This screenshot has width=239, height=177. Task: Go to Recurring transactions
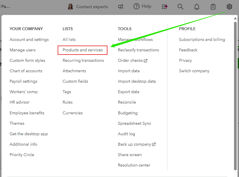click(x=83, y=60)
